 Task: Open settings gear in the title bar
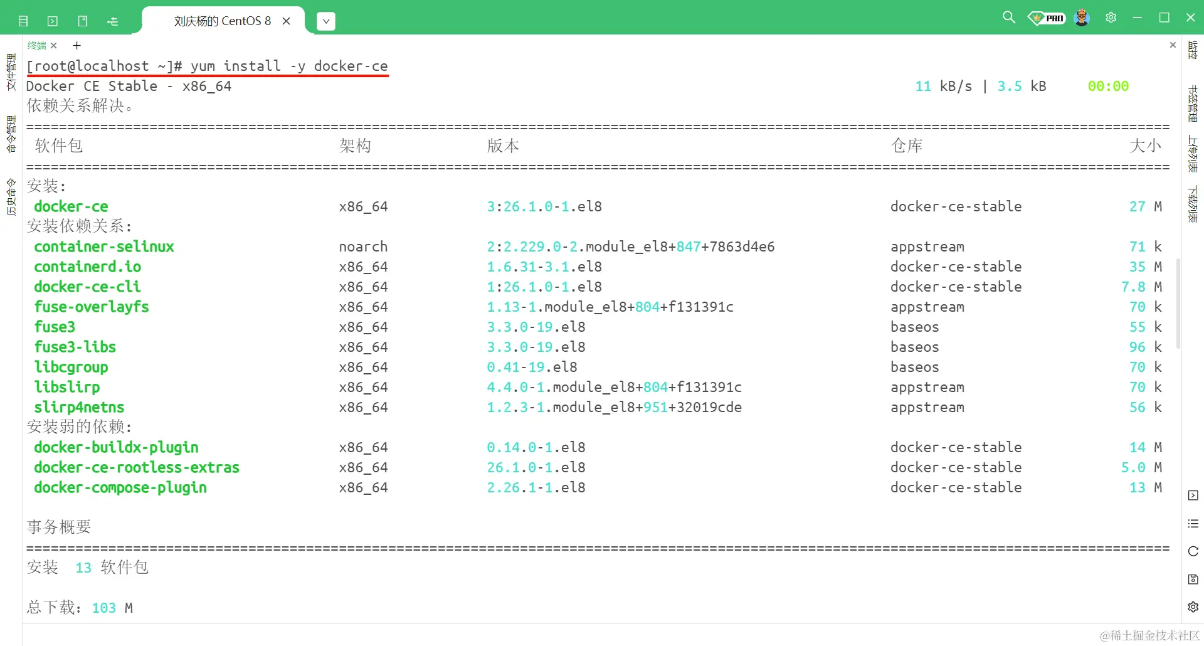pyautogui.click(x=1111, y=18)
